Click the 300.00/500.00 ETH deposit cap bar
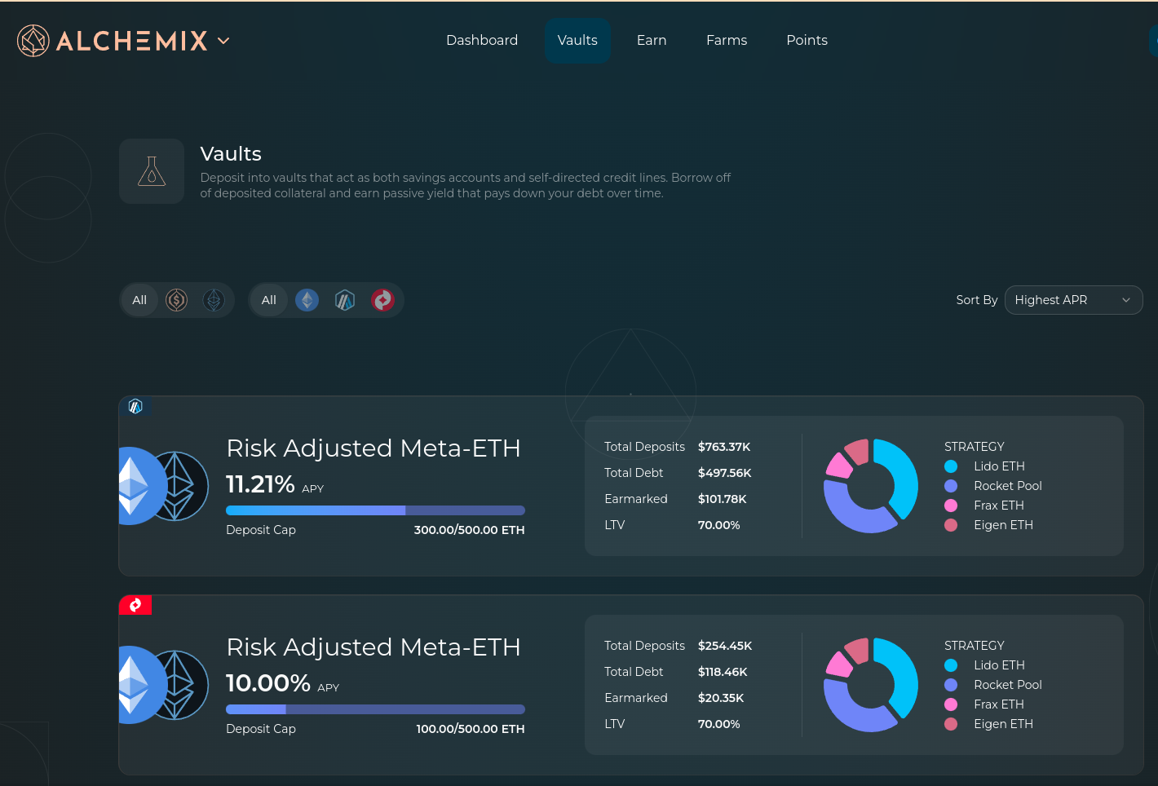The image size is (1158, 786). (375, 510)
